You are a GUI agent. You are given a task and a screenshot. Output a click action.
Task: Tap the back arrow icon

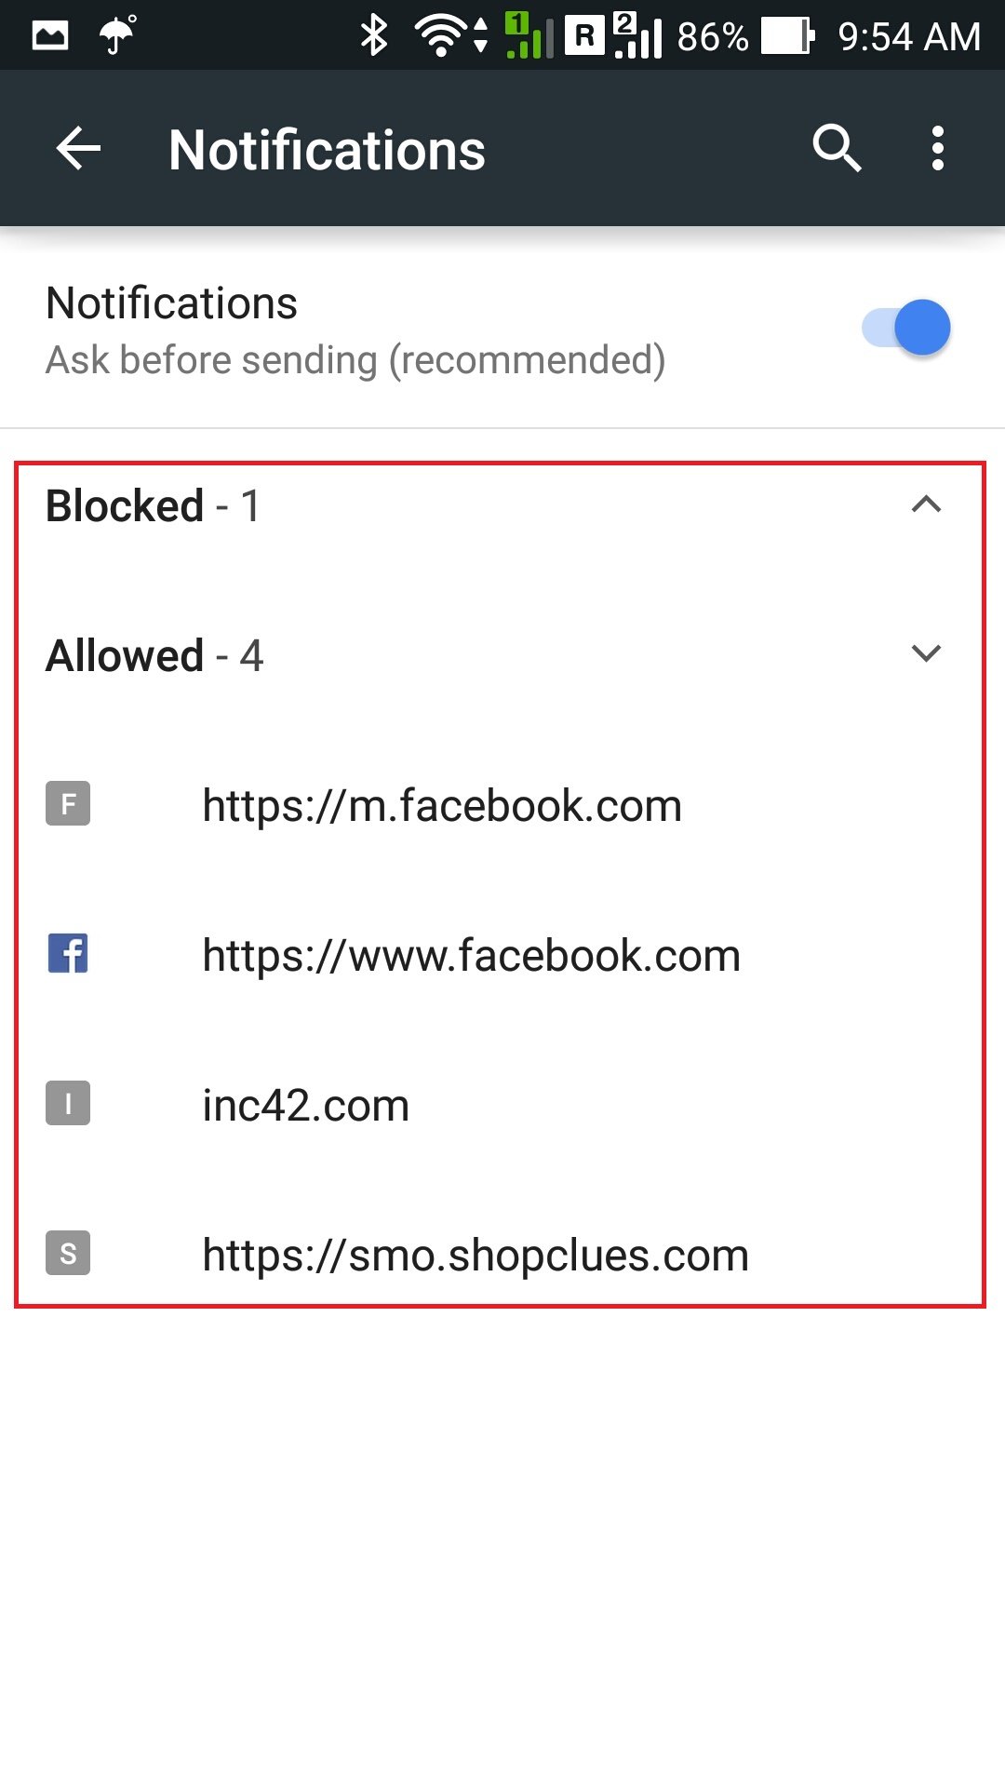coord(78,149)
